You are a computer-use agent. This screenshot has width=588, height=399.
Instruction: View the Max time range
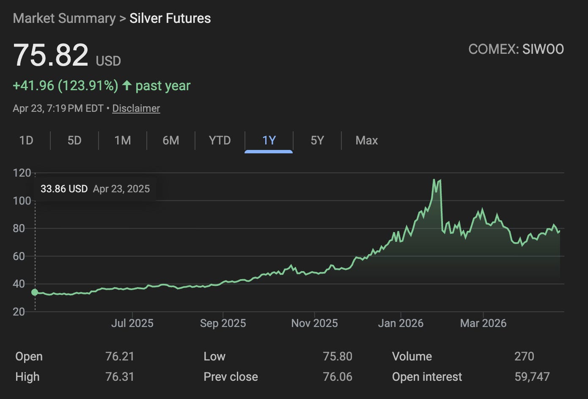[x=367, y=141]
